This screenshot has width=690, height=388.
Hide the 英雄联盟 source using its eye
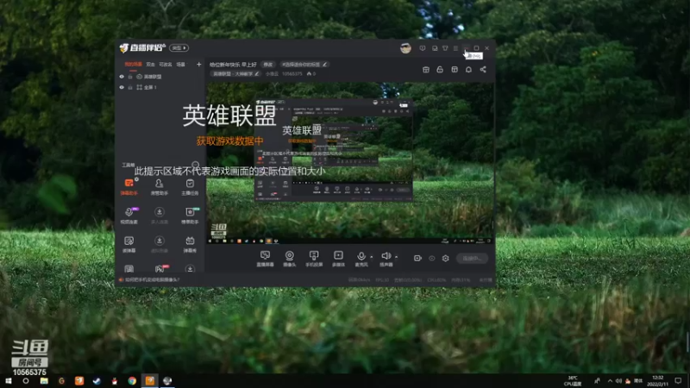[122, 77]
